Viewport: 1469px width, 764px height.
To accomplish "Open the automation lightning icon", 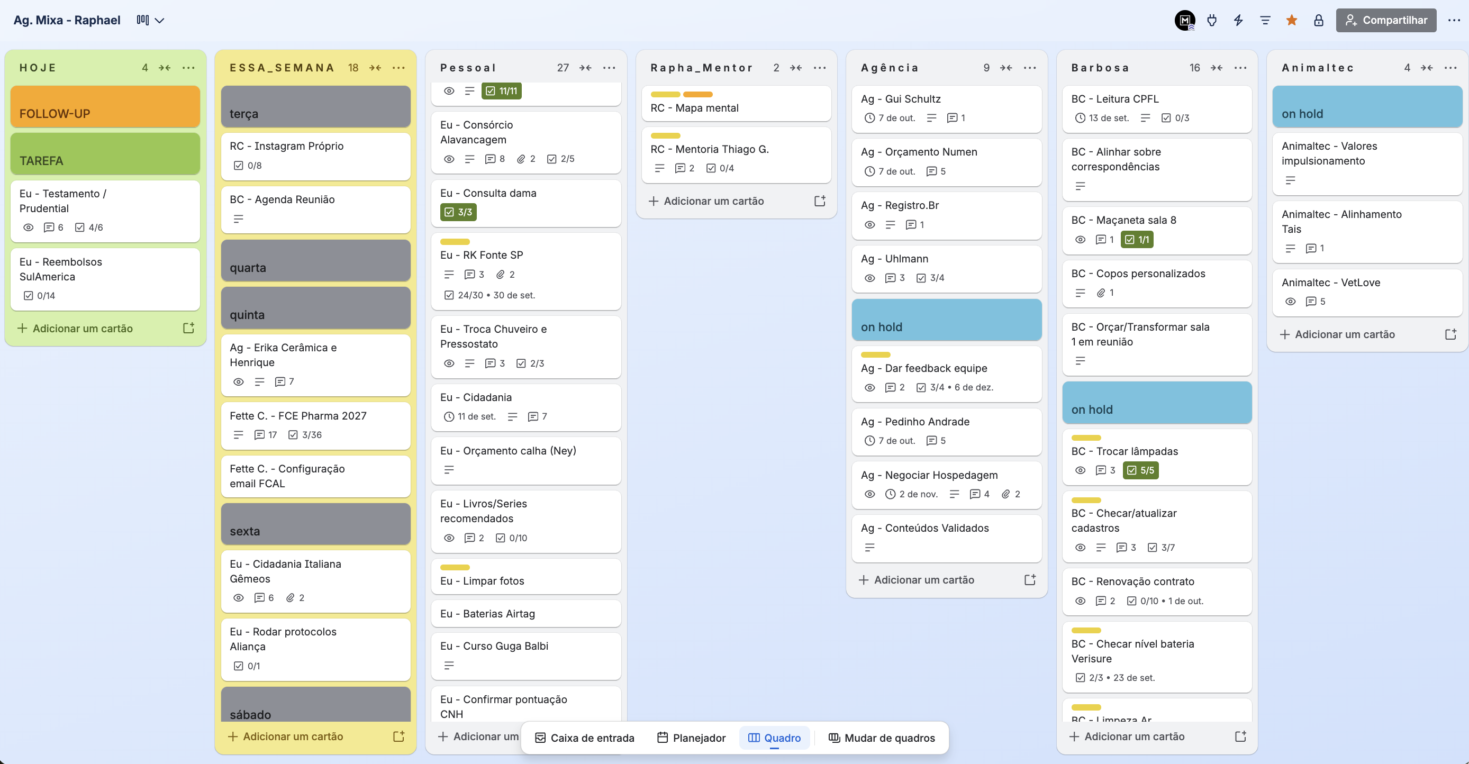I will [x=1238, y=21].
